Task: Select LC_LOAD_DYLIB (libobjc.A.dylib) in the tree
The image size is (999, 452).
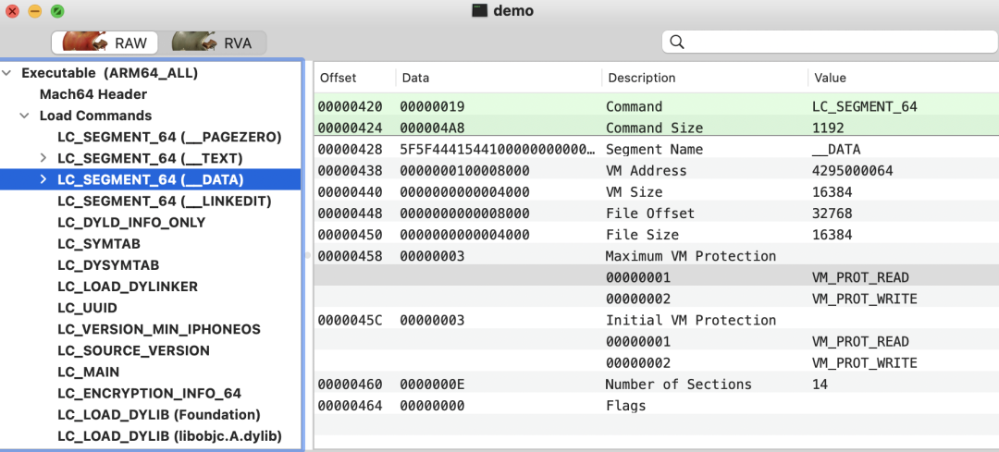Action: [x=169, y=436]
